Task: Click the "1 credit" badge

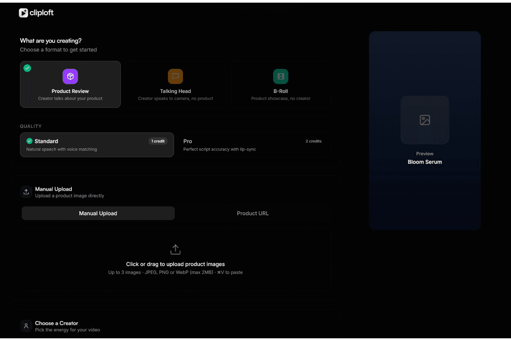Action: click(158, 141)
